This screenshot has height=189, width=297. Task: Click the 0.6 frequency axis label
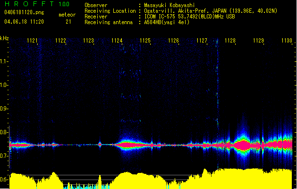[3, 180]
